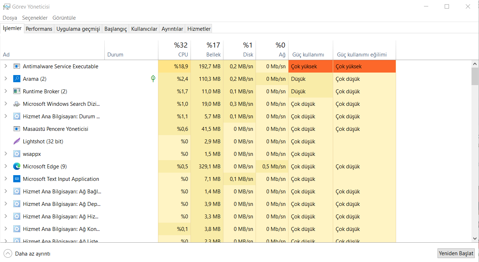Click the Hizmet Ana Bilgisayarı: Ağ Bağl... icon
This screenshot has width=479, height=262.
coord(17,192)
